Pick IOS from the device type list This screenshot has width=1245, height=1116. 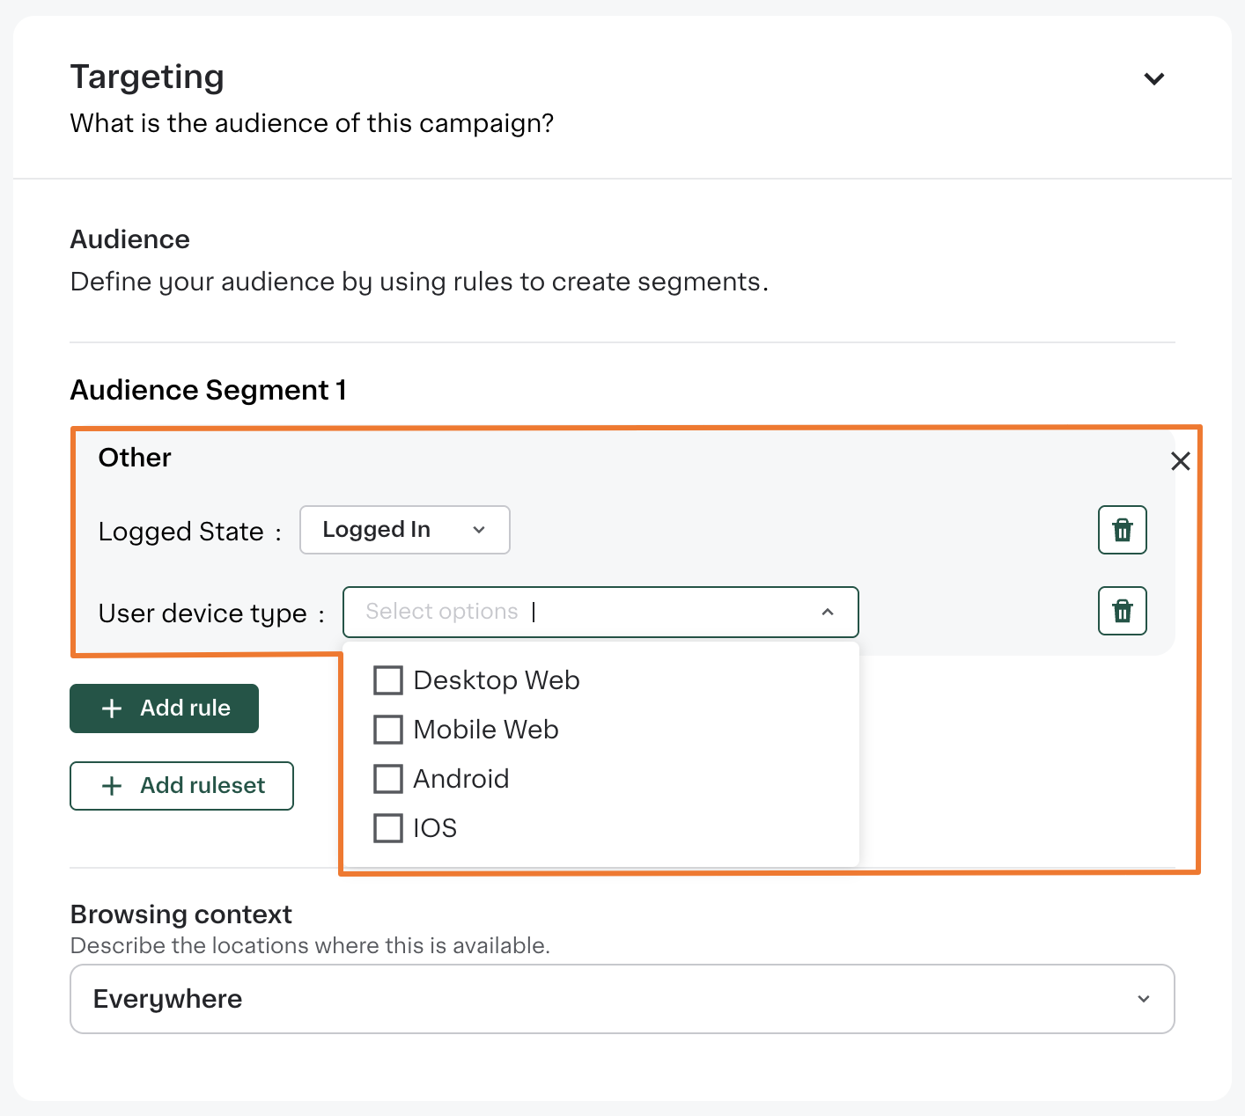(388, 828)
